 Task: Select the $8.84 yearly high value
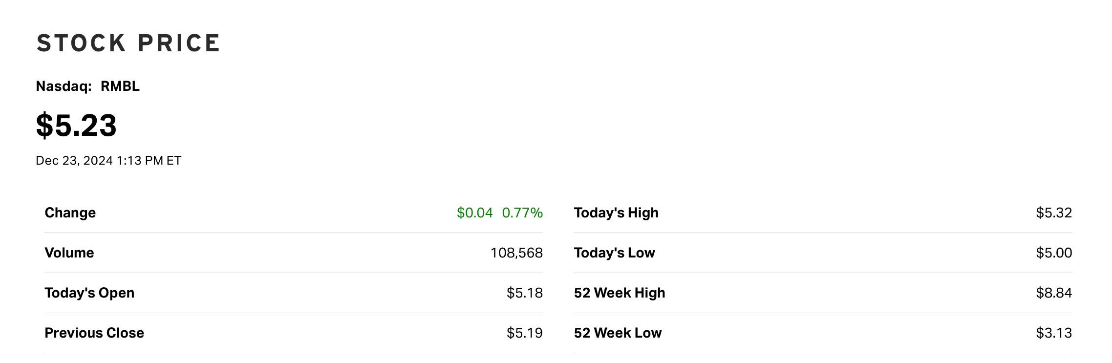coord(1054,293)
